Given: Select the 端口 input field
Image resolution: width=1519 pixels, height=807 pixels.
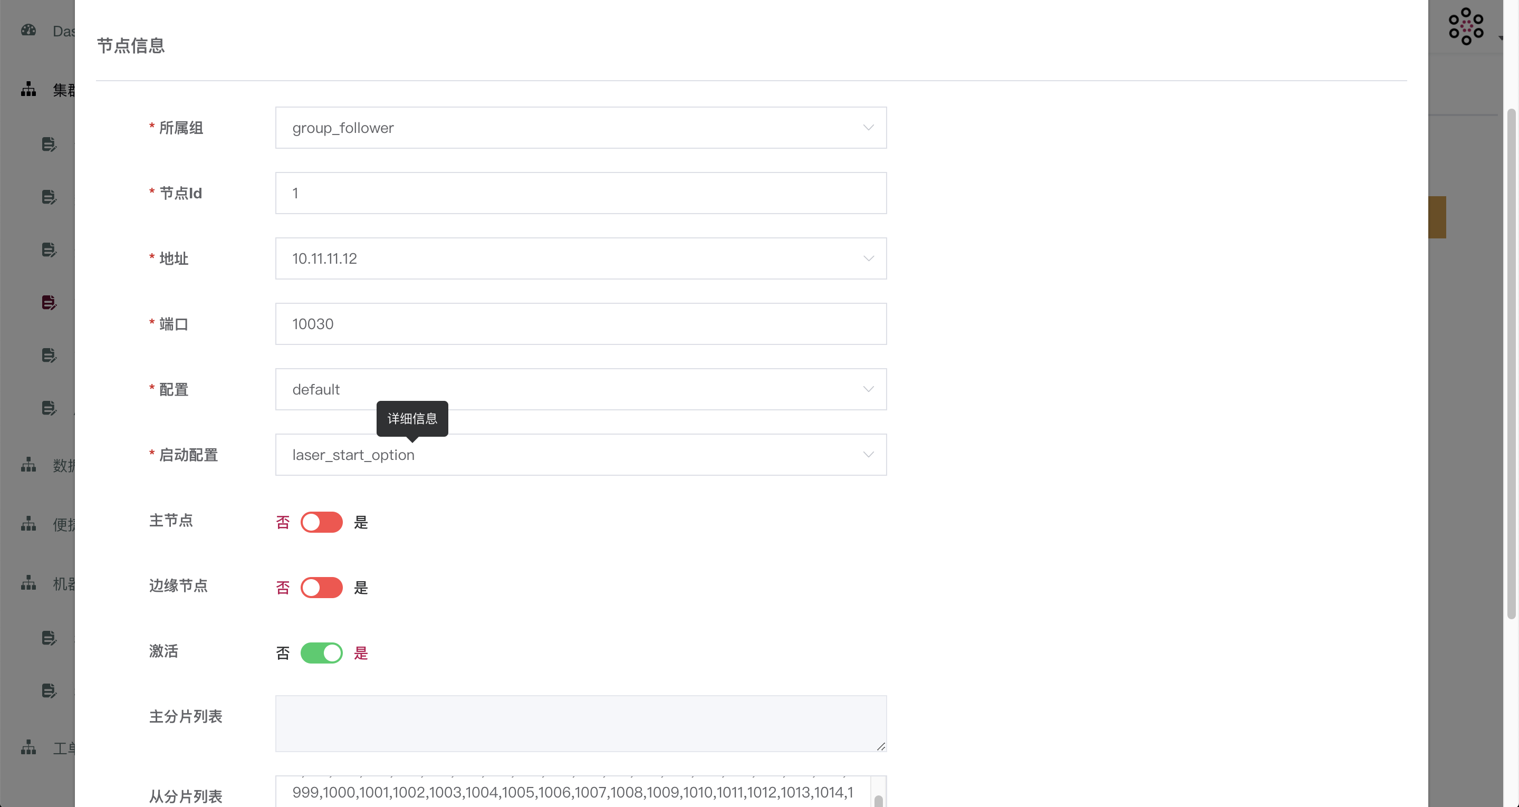Looking at the screenshot, I should point(582,324).
